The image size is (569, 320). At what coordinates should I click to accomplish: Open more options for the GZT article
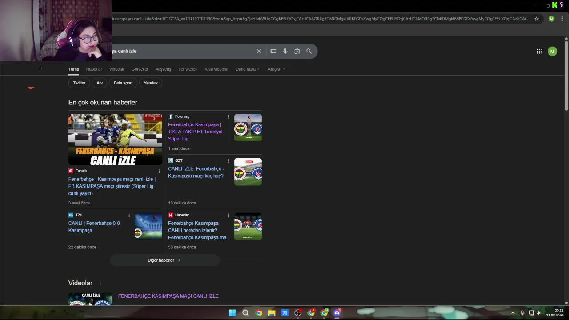[228, 161]
